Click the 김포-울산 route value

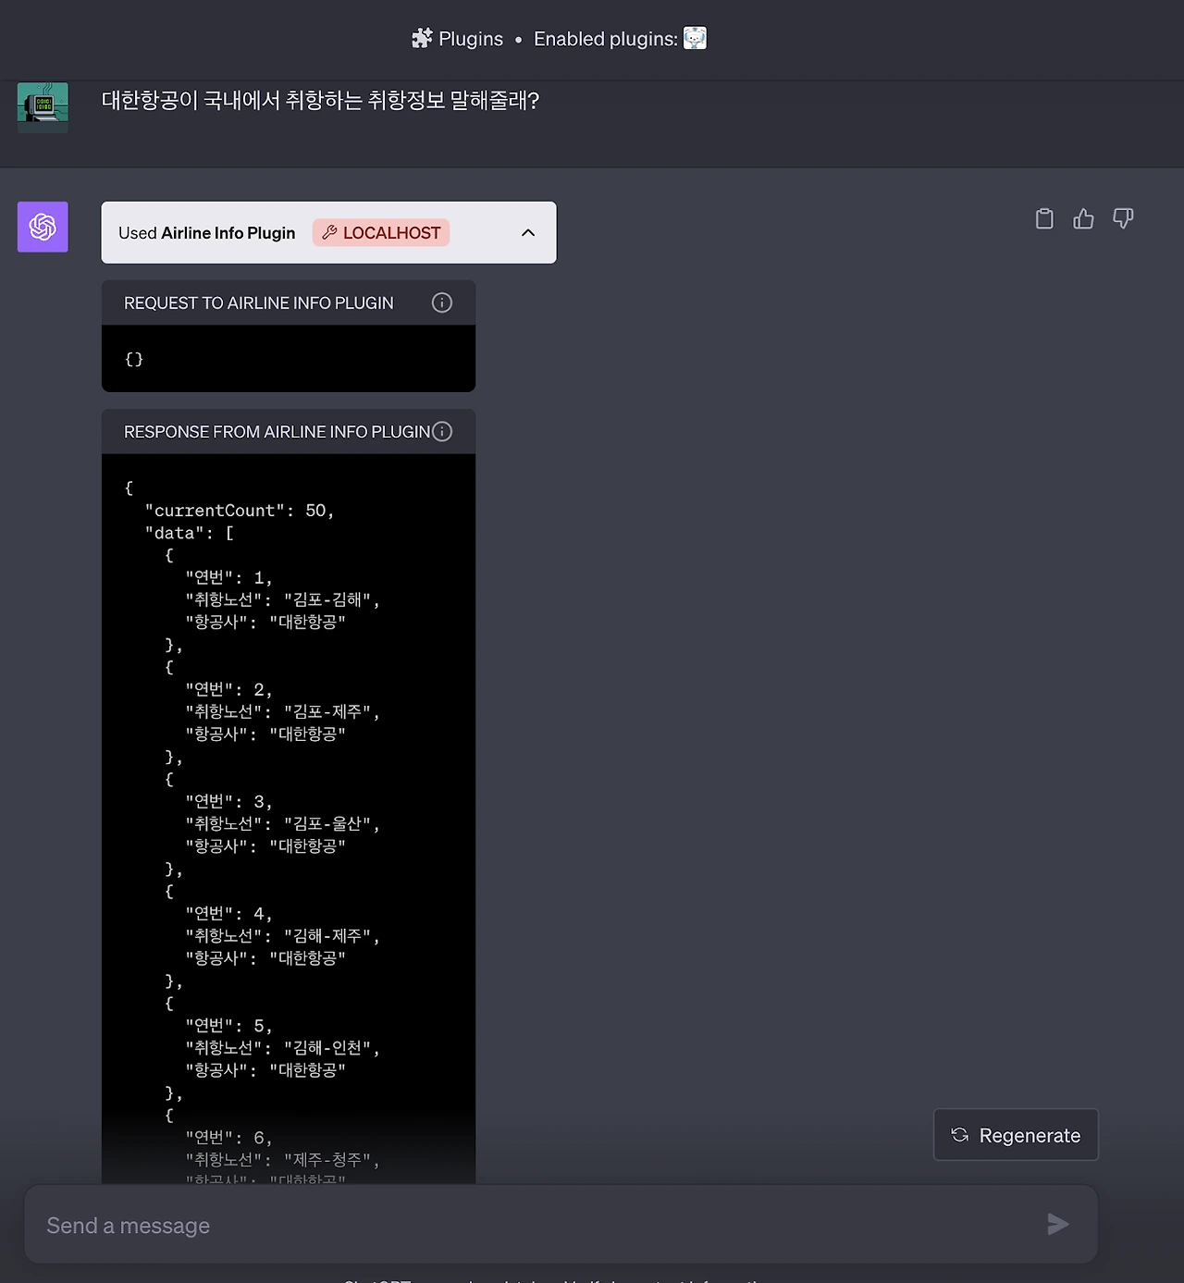[327, 824]
